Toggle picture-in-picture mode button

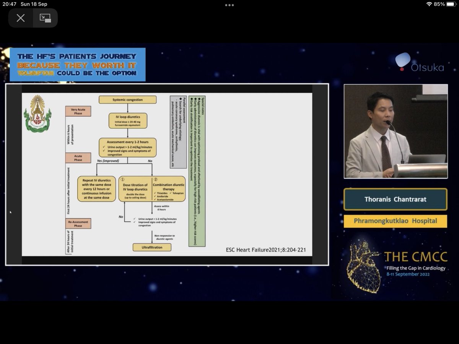point(45,18)
